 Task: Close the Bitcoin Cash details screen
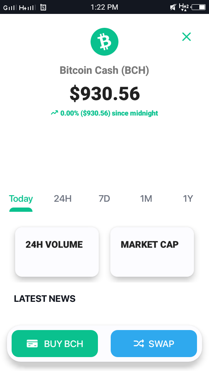click(187, 37)
